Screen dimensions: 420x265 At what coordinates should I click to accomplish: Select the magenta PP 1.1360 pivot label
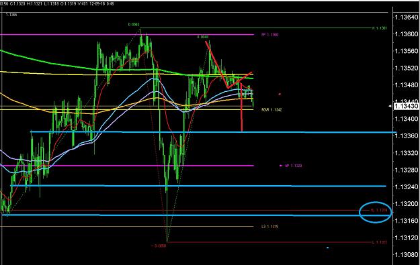point(269,35)
